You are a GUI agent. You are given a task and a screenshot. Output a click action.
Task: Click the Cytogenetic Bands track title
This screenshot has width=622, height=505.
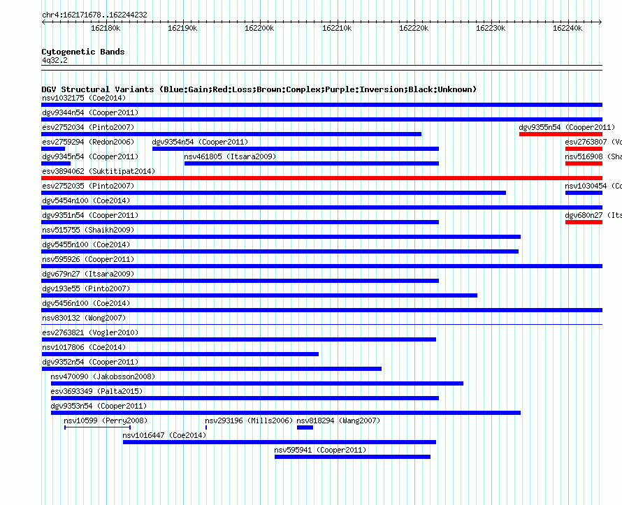point(83,52)
